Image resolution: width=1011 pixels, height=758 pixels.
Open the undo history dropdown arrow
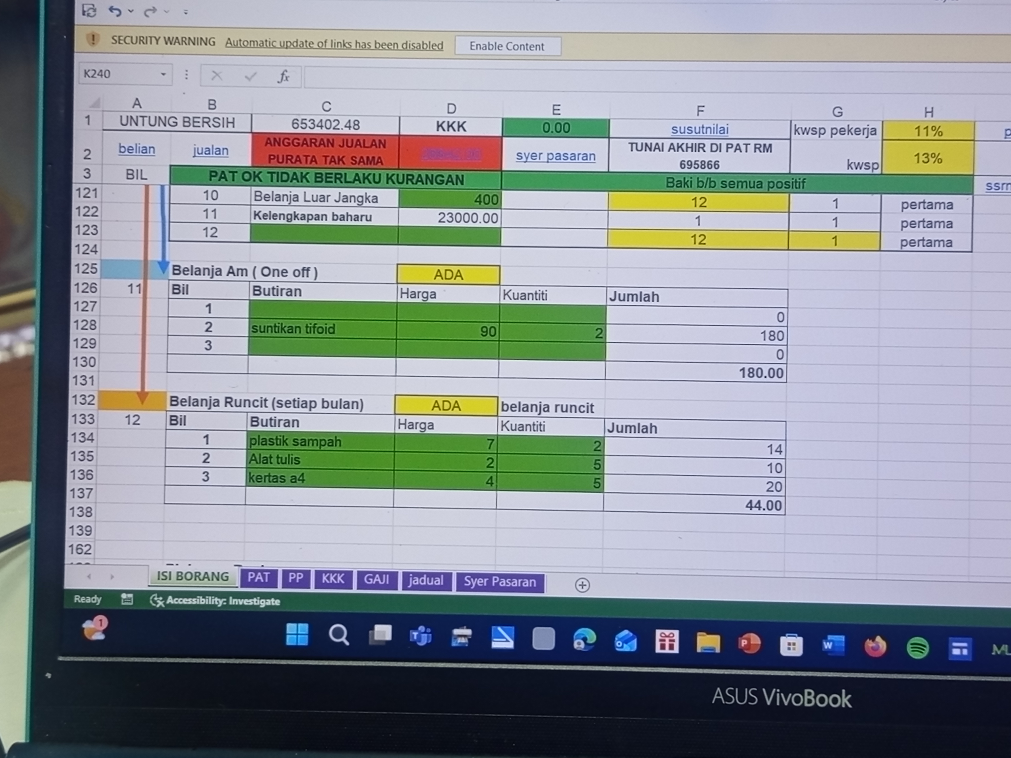(x=131, y=11)
